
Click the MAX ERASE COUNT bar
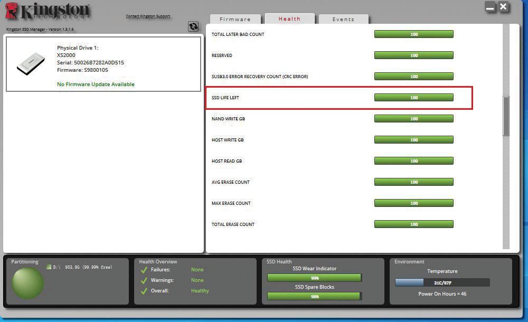click(x=414, y=203)
